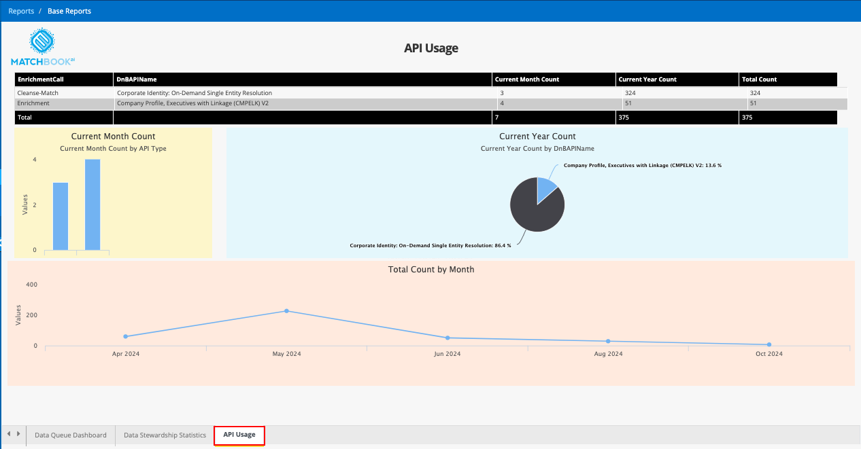The image size is (861, 449).
Task: Click the next tab arrow at bottom left
Action: (x=18, y=434)
